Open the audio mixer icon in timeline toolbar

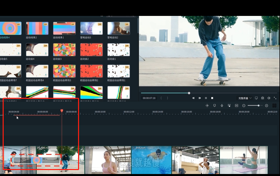(229, 105)
